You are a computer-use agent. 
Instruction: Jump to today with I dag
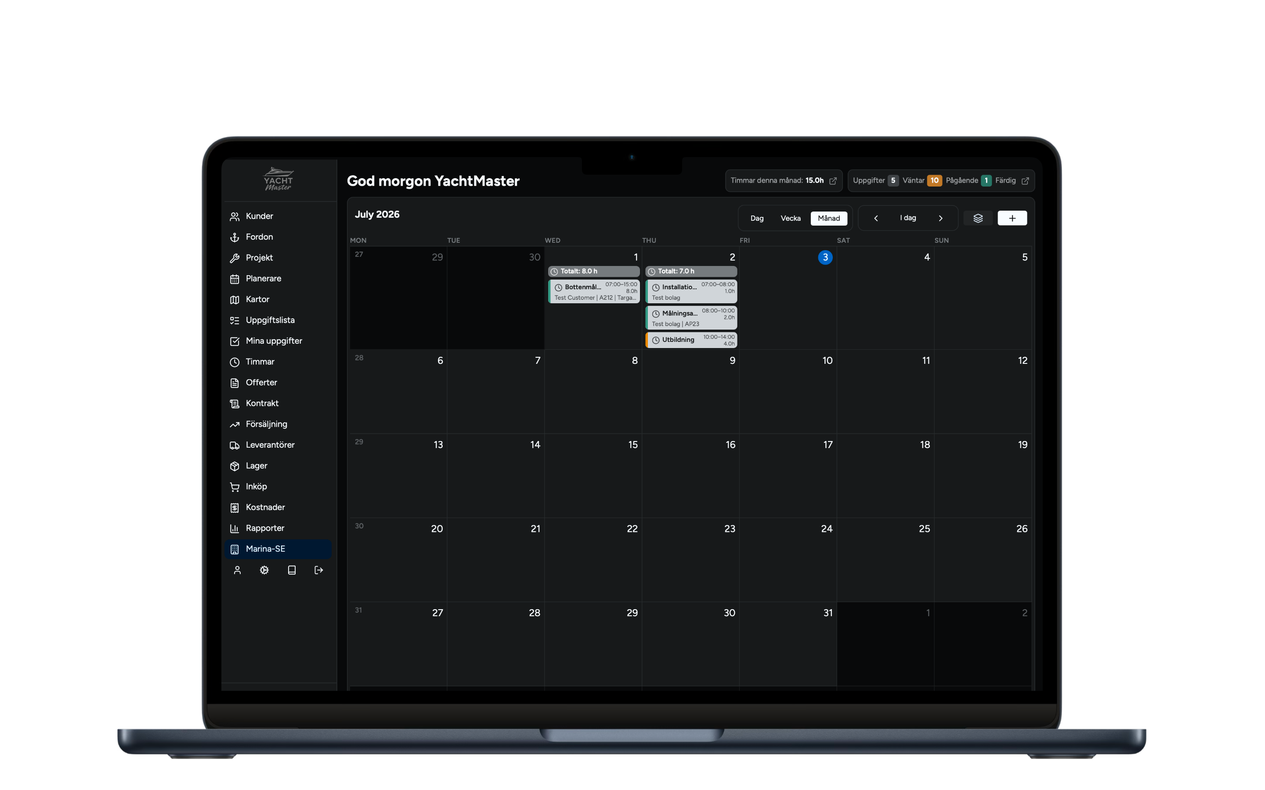(x=908, y=218)
